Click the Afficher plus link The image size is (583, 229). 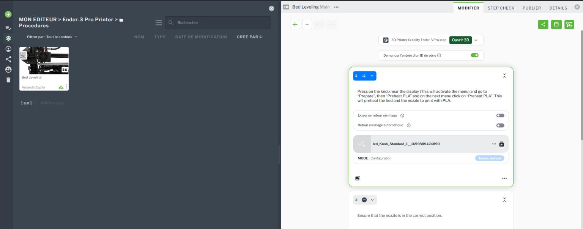[52, 103]
